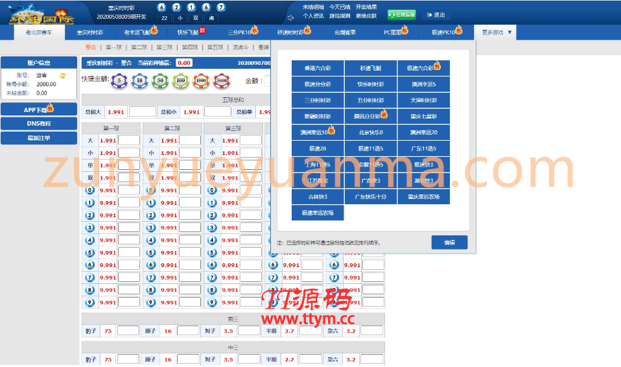Screen dimensions: 621x367
Task: Choose 秒速飞艇 in games popup
Action: pos(371,68)
